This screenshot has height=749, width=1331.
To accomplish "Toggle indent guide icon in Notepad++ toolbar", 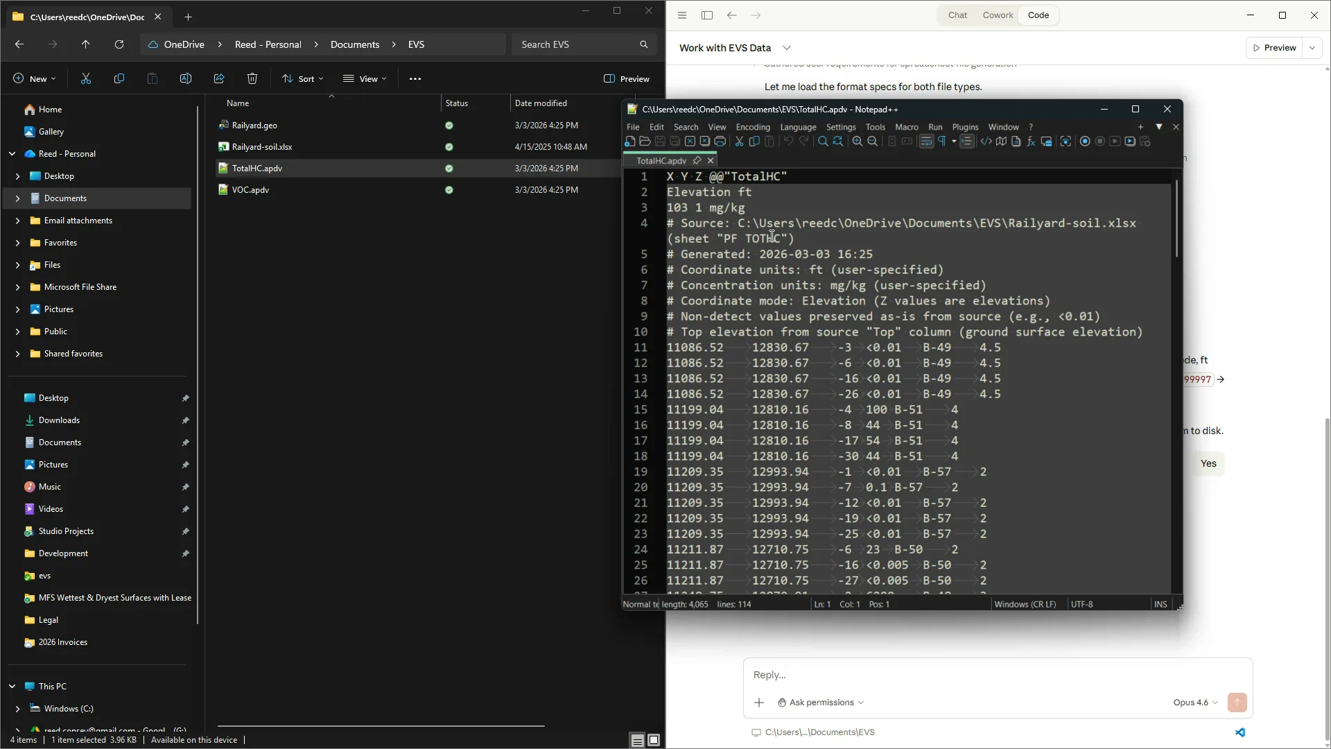I will pos(967,141).
